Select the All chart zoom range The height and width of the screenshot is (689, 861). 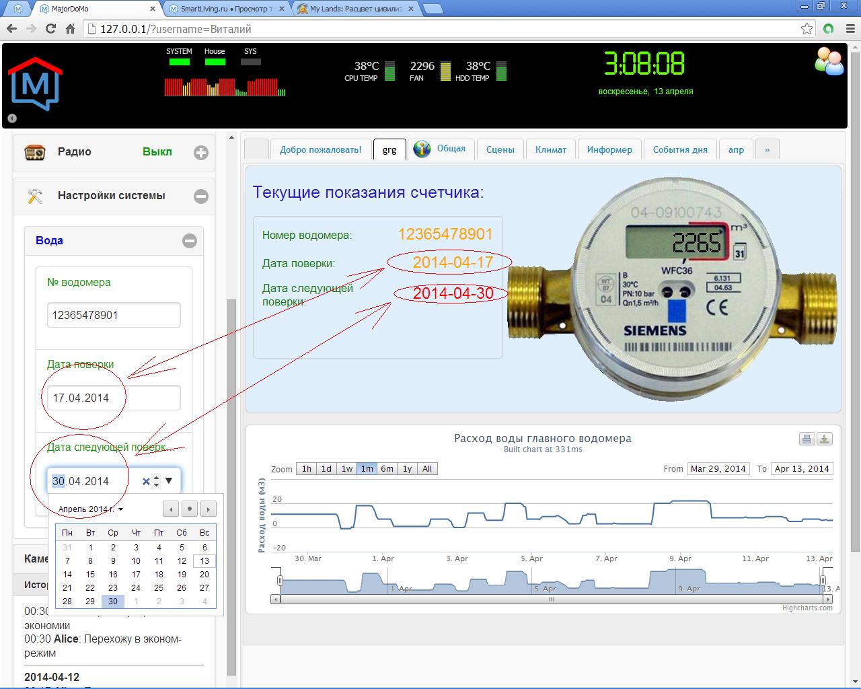pyautogui.click(x=427, y=469)
